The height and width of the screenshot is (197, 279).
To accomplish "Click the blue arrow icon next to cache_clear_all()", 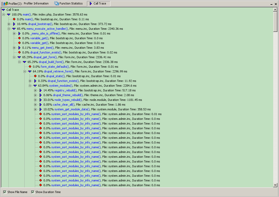I will [x=40, y=105].
